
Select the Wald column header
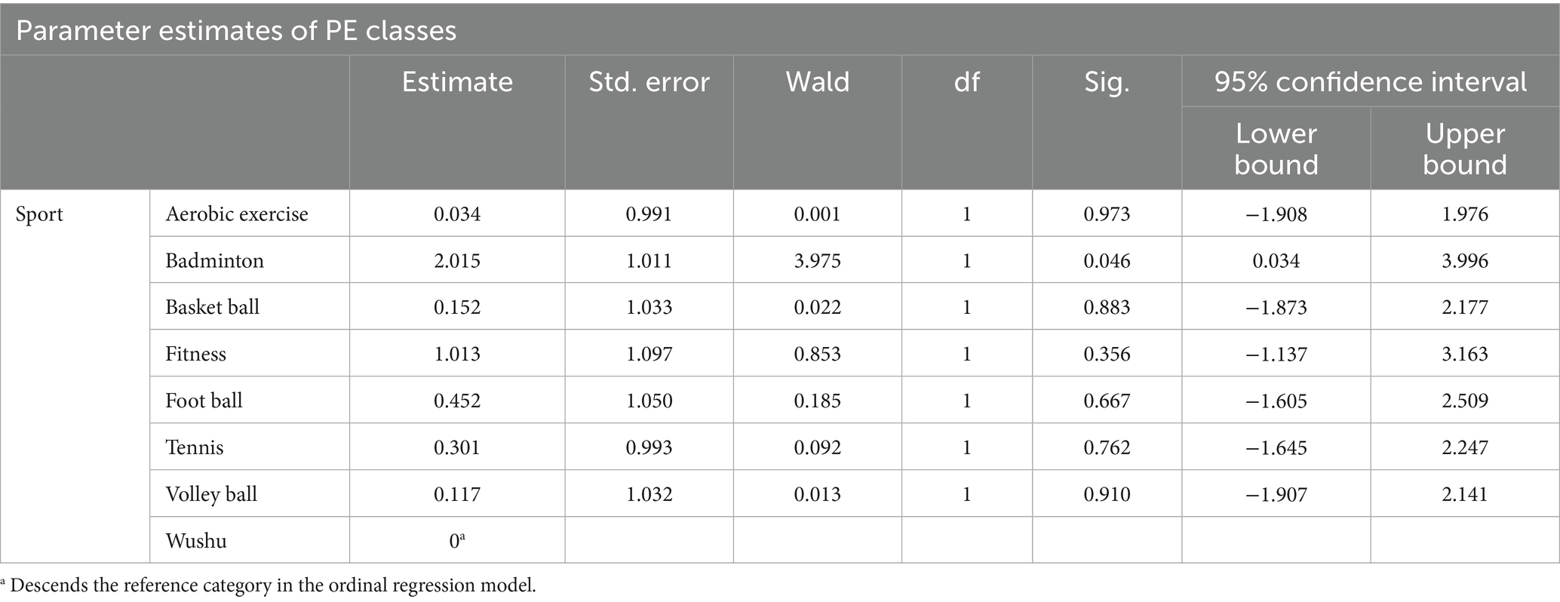(817, 82)
